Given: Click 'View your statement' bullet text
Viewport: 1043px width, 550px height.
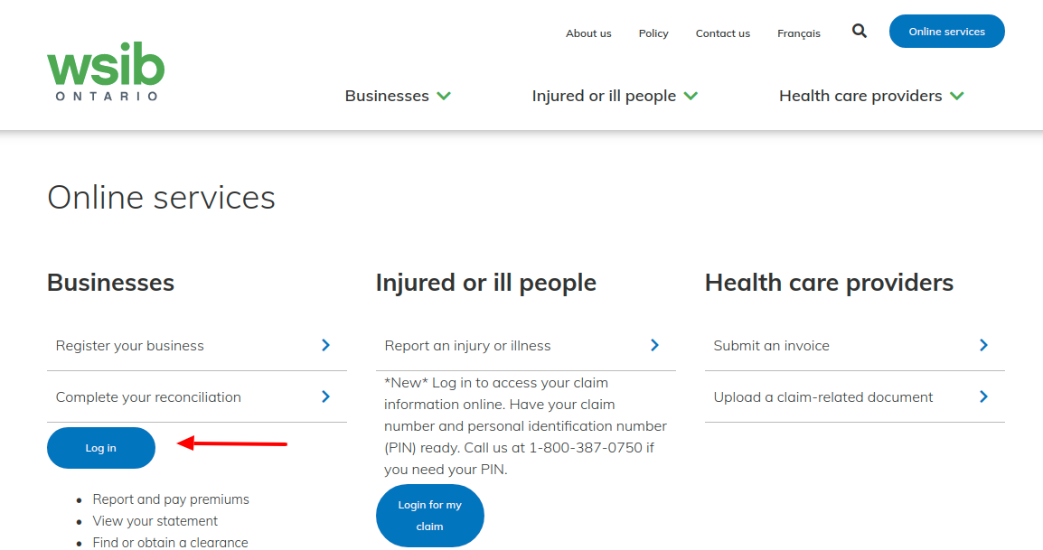Looking at the screenshot, I should pos(155,521).
